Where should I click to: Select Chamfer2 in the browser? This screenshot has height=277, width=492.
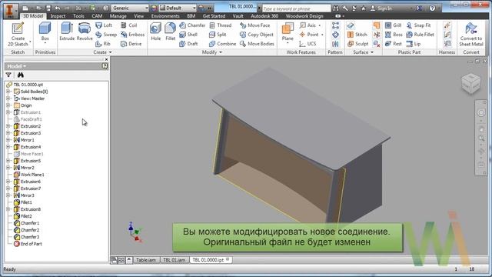(26, 230)
